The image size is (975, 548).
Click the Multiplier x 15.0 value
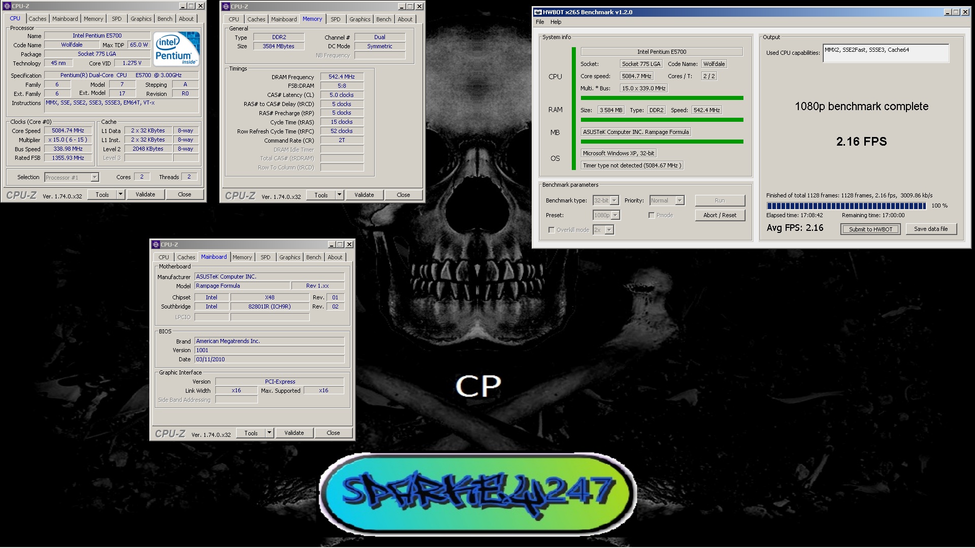(x=68, y=140)
